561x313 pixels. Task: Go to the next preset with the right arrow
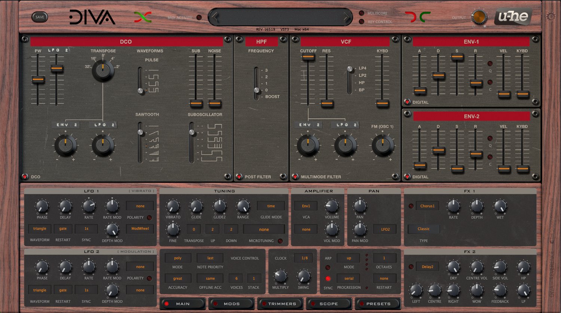tap(346, 17)
